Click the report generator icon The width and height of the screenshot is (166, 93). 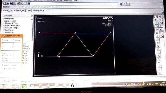coord(21,3)
